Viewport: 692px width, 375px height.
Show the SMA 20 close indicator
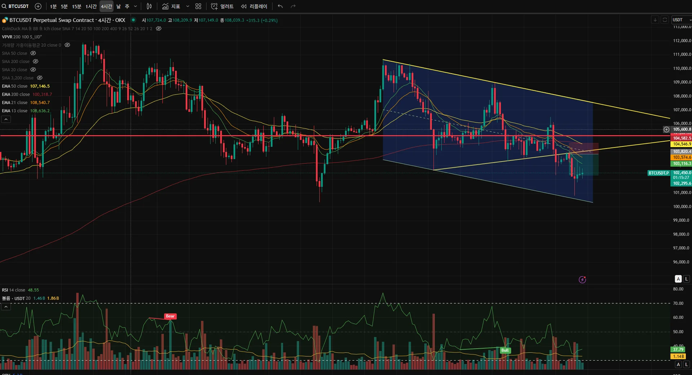(x=33, y=70)
